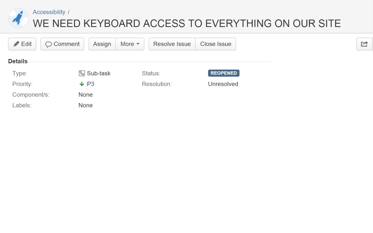Click the Assign button

pyautogui.click(x=102, y=44)
